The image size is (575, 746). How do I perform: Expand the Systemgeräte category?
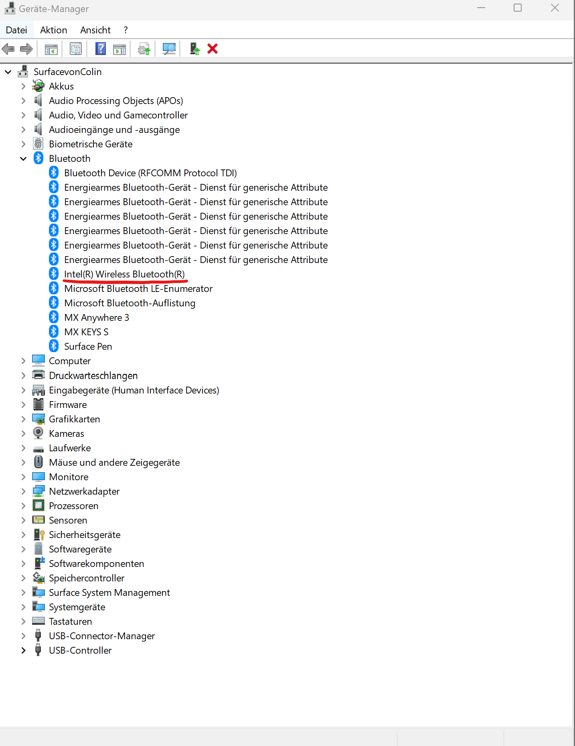click(x=23, y=607)
